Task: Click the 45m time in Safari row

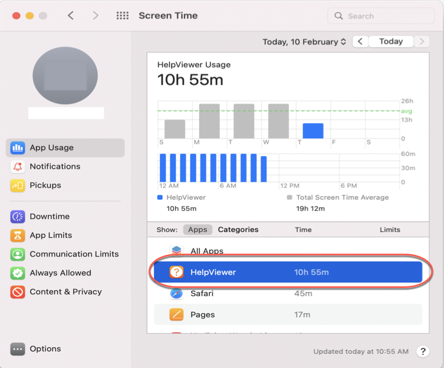Action: [x=303, y=294]
